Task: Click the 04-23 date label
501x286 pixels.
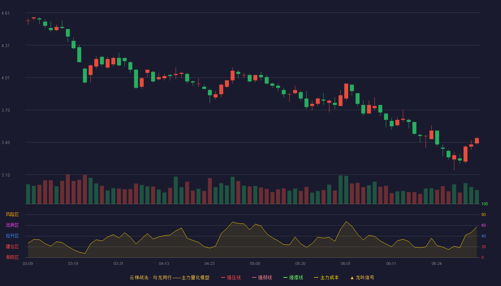Action: click(209, 263)
